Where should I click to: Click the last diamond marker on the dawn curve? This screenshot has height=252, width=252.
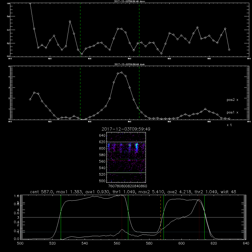tap(229, 50)
